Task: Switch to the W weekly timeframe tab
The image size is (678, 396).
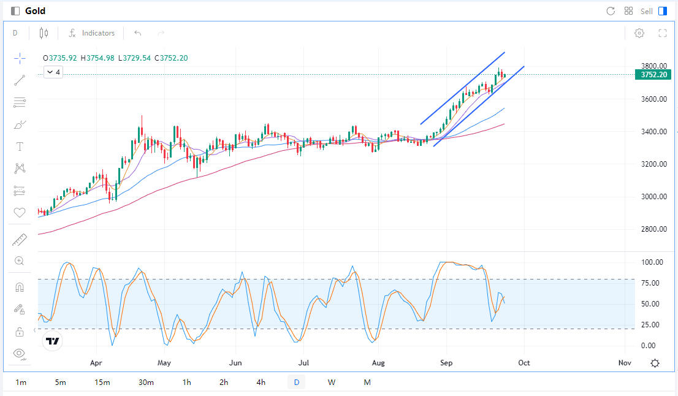Action: 332,383
